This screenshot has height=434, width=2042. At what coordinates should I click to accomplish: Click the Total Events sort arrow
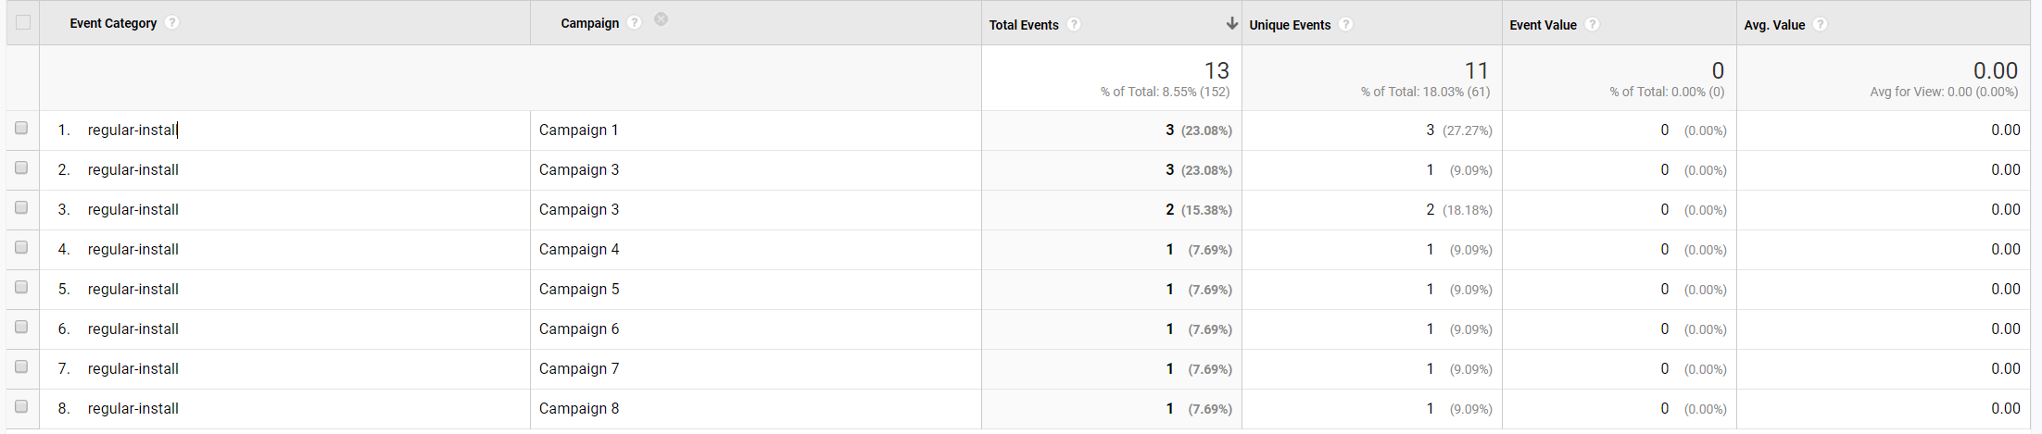(1231, 24)
